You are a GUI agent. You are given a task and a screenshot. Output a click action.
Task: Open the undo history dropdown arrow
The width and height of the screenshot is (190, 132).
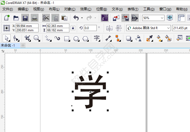[x=82, y=18]
